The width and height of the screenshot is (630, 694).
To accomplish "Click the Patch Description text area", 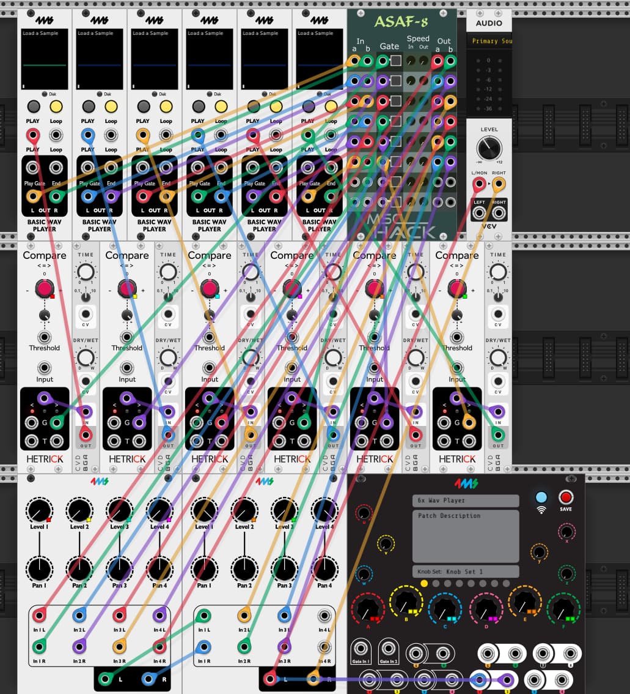I will pos(465,535).
